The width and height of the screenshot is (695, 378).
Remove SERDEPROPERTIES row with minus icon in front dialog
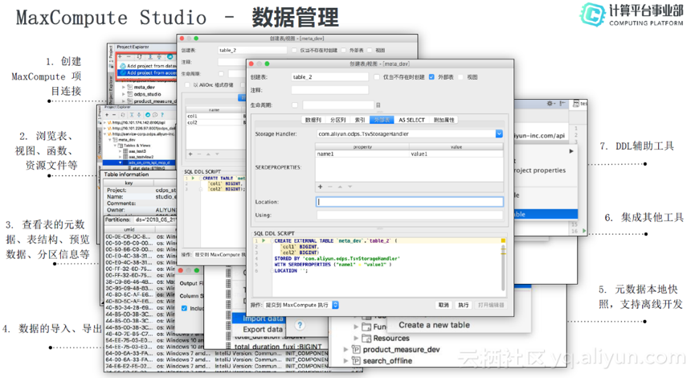pyautogui.click(x=329, y=187)
